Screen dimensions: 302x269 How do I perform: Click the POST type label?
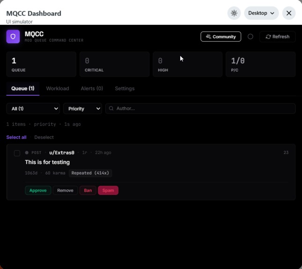click(x=37, y=153)
